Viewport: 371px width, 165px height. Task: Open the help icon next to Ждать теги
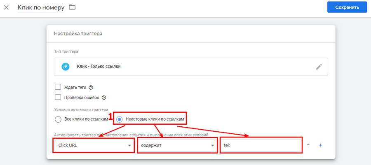[91, 87]
